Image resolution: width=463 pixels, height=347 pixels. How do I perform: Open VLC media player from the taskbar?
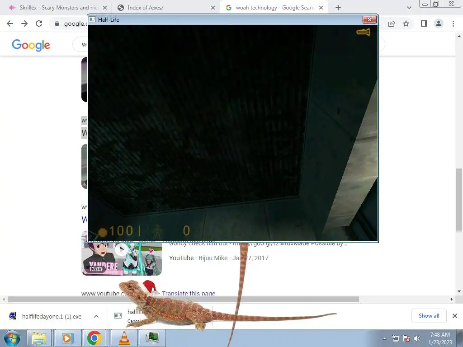tap(124, 338)
